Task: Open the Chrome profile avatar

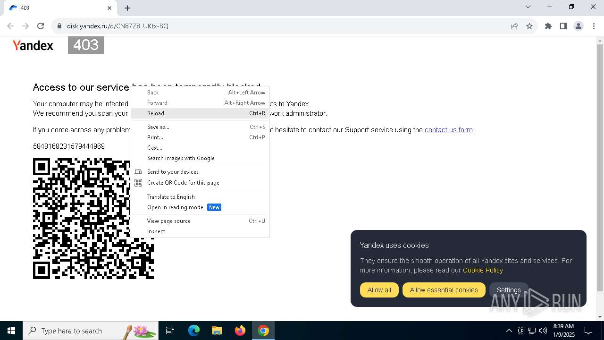Action: point(579,26)
